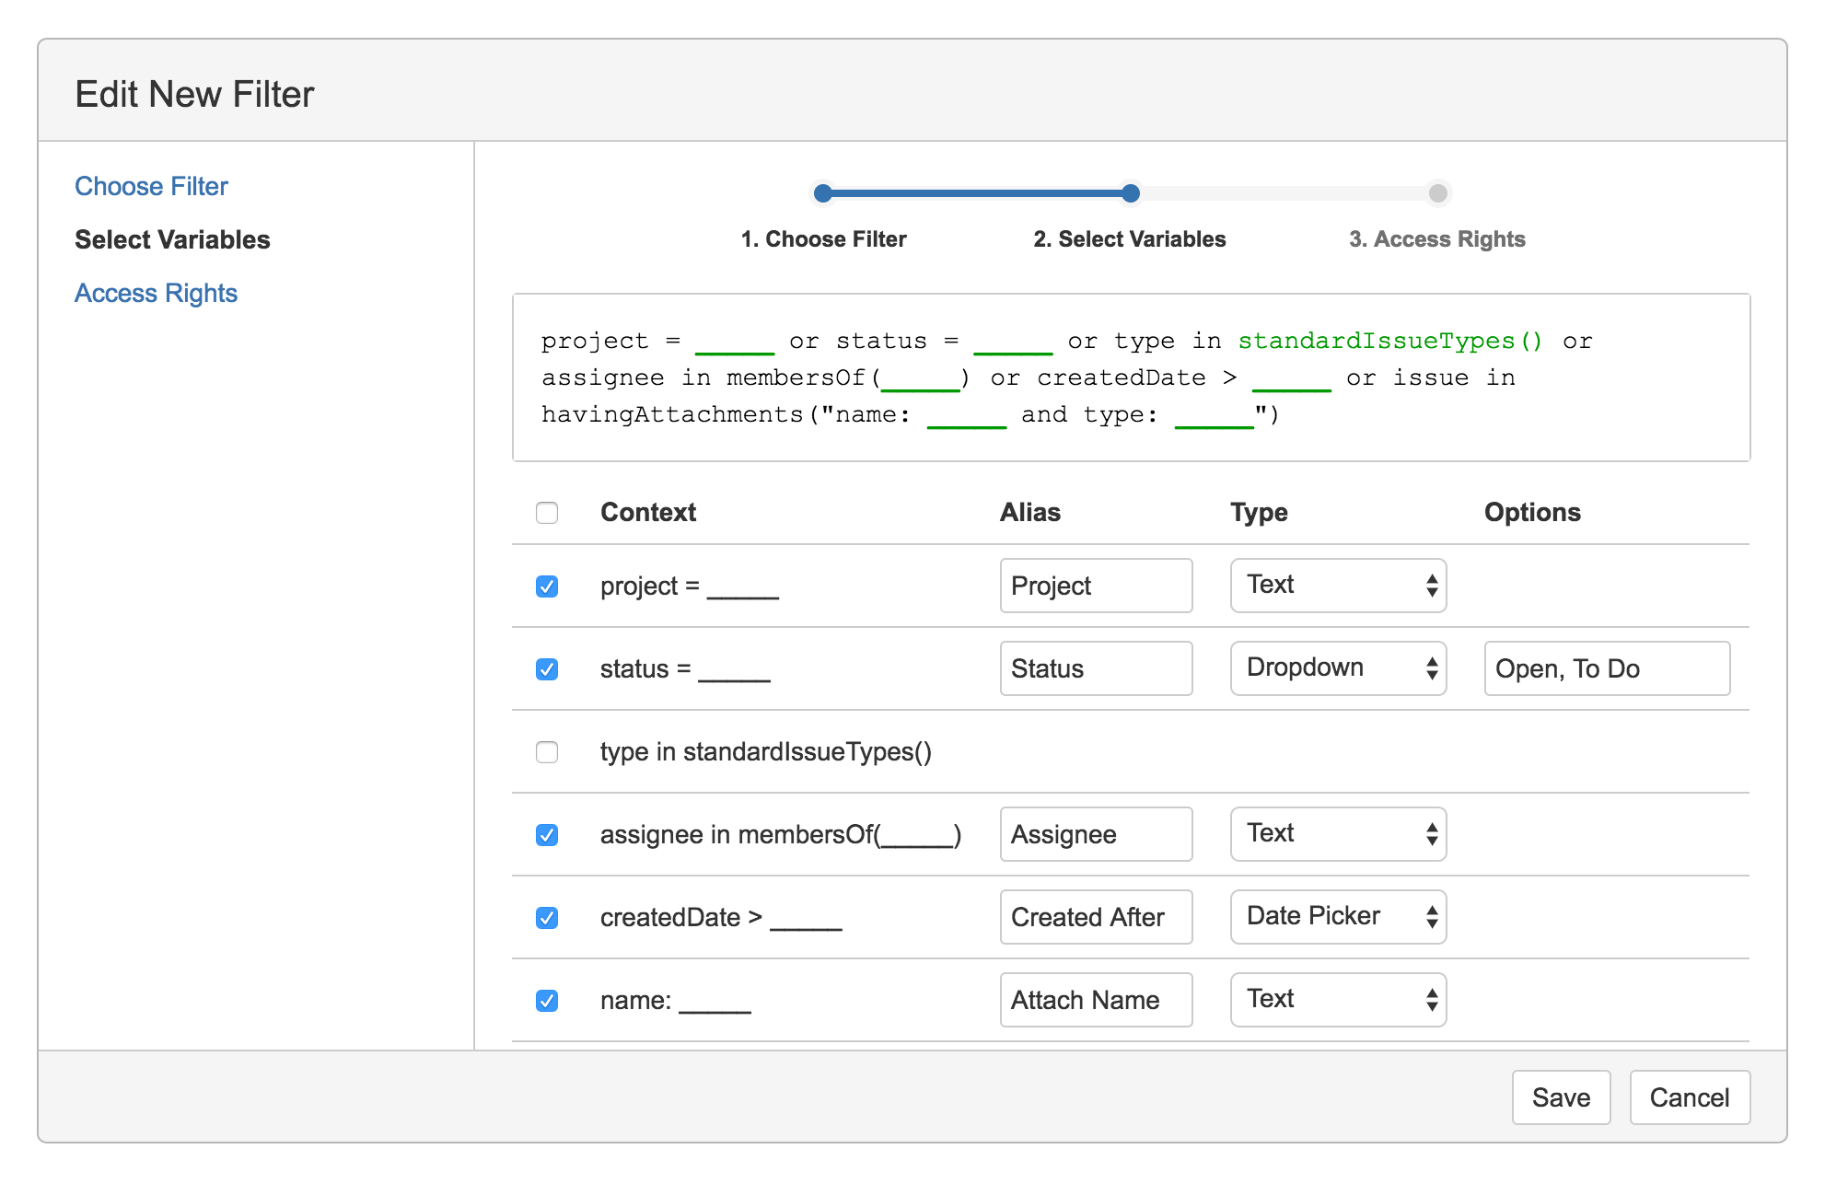Edit the Status alias input field

point(1096,668)
